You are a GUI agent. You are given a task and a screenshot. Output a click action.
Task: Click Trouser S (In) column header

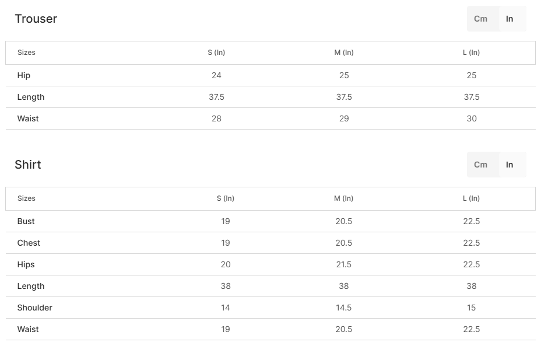point(216,53)
